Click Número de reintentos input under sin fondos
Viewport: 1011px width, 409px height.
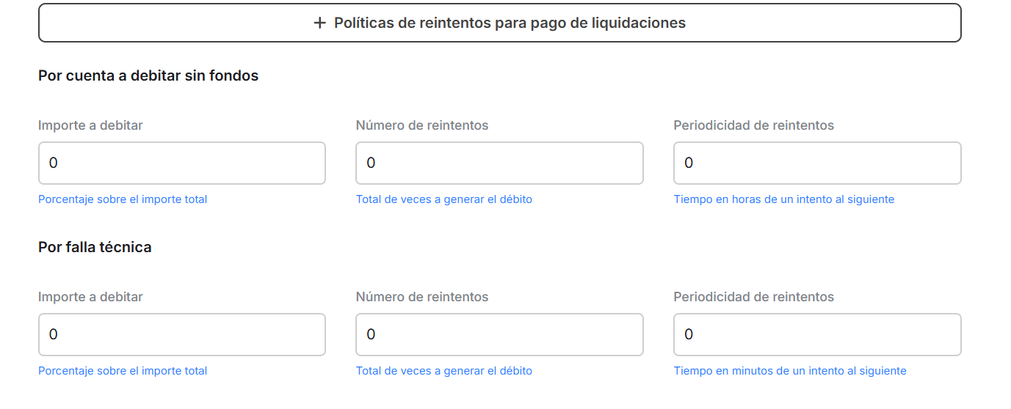click(x=499, y=163)
